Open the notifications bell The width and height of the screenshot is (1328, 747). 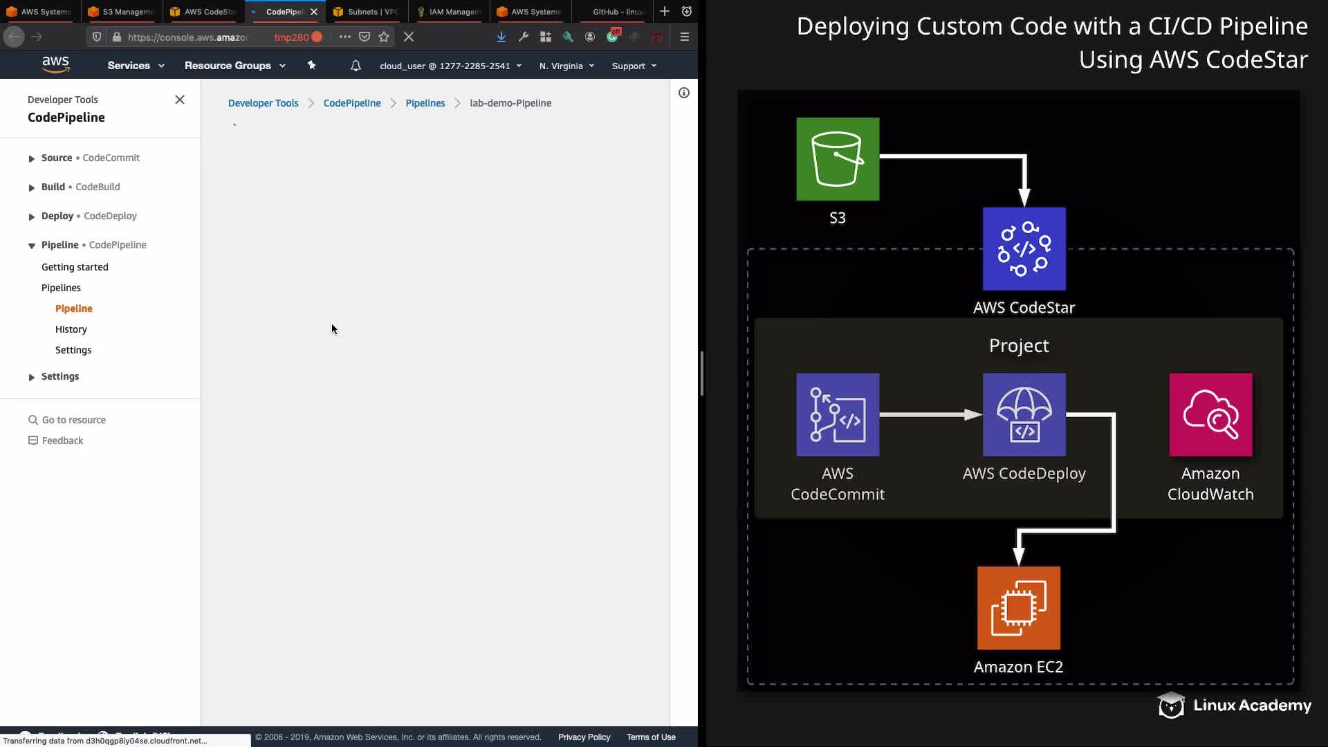[356, 66]
